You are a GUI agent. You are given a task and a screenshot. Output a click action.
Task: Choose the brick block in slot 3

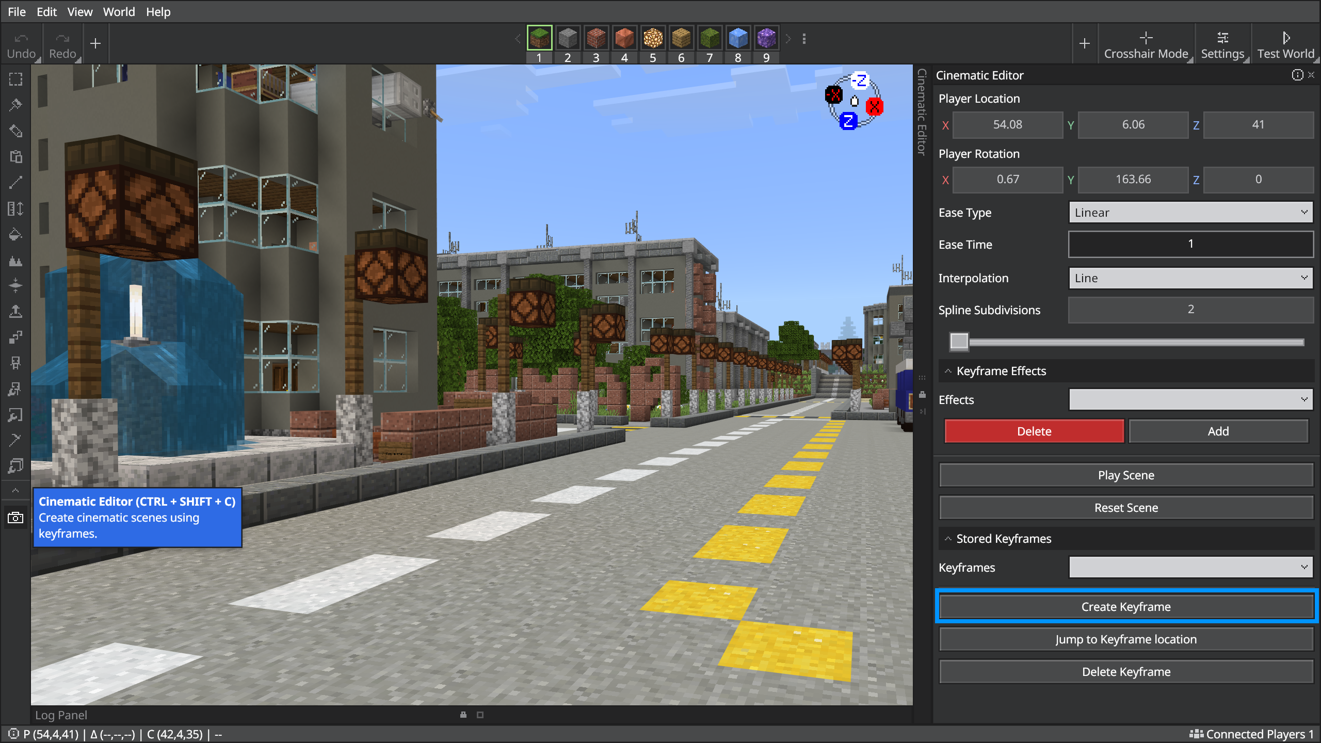[x=596, y=38]
